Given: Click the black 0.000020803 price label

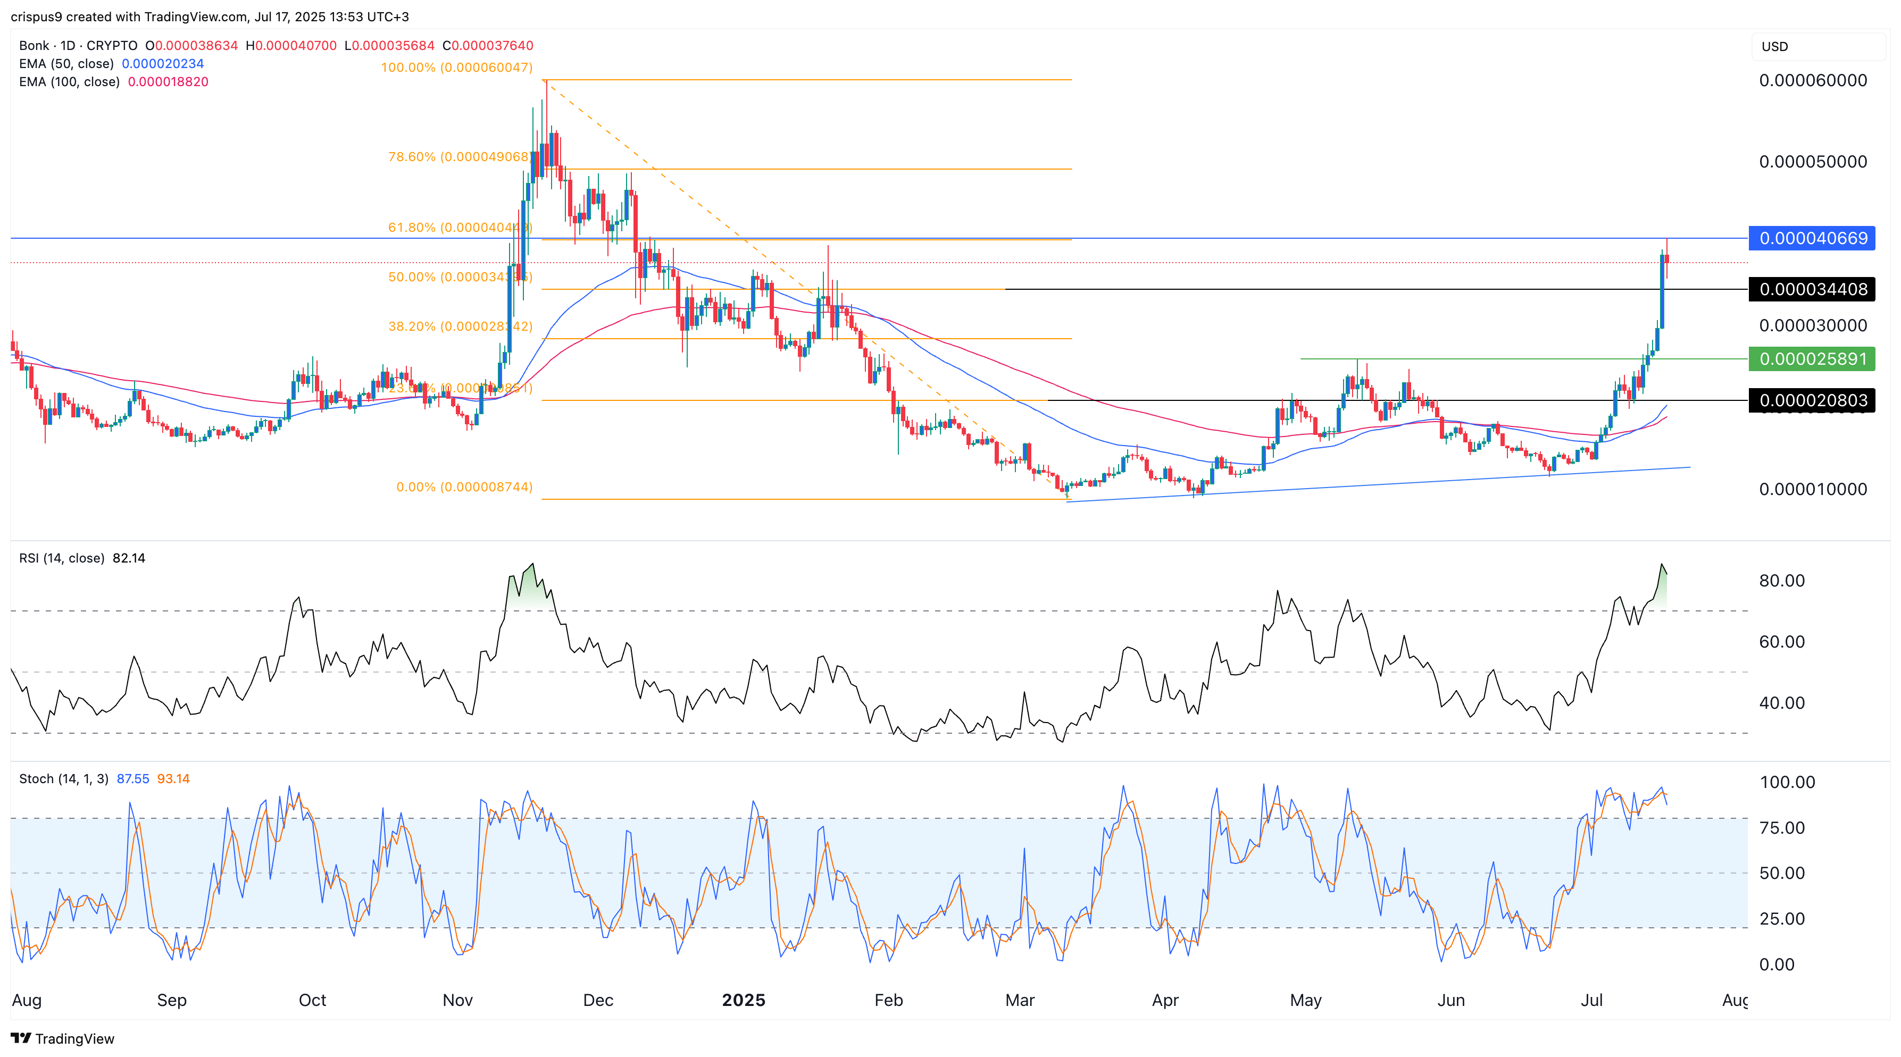Looking at the screenshot, I should click(1812, 400).
